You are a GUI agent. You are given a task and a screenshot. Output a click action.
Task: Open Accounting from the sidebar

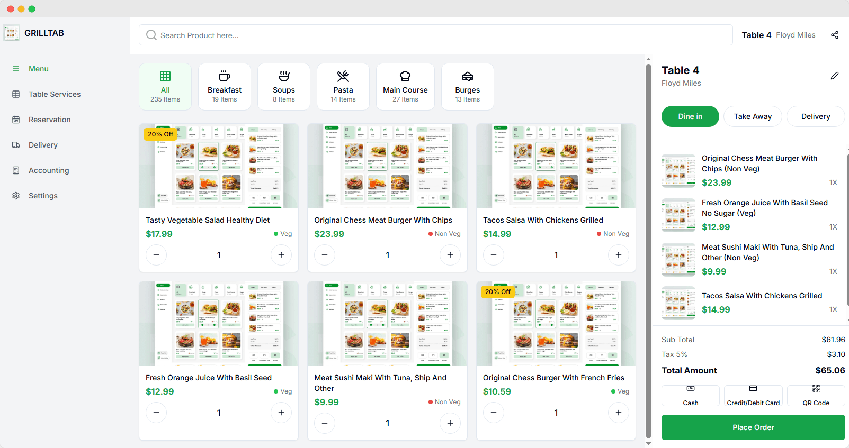pos(49,170)
